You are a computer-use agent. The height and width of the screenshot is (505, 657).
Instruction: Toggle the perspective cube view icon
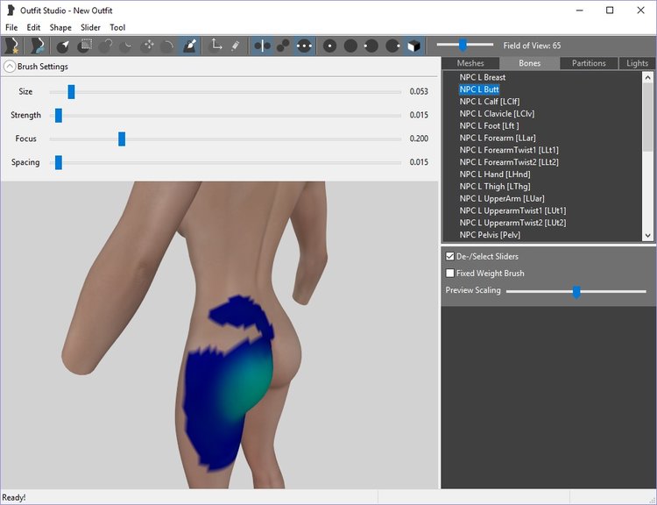[413, 46]
